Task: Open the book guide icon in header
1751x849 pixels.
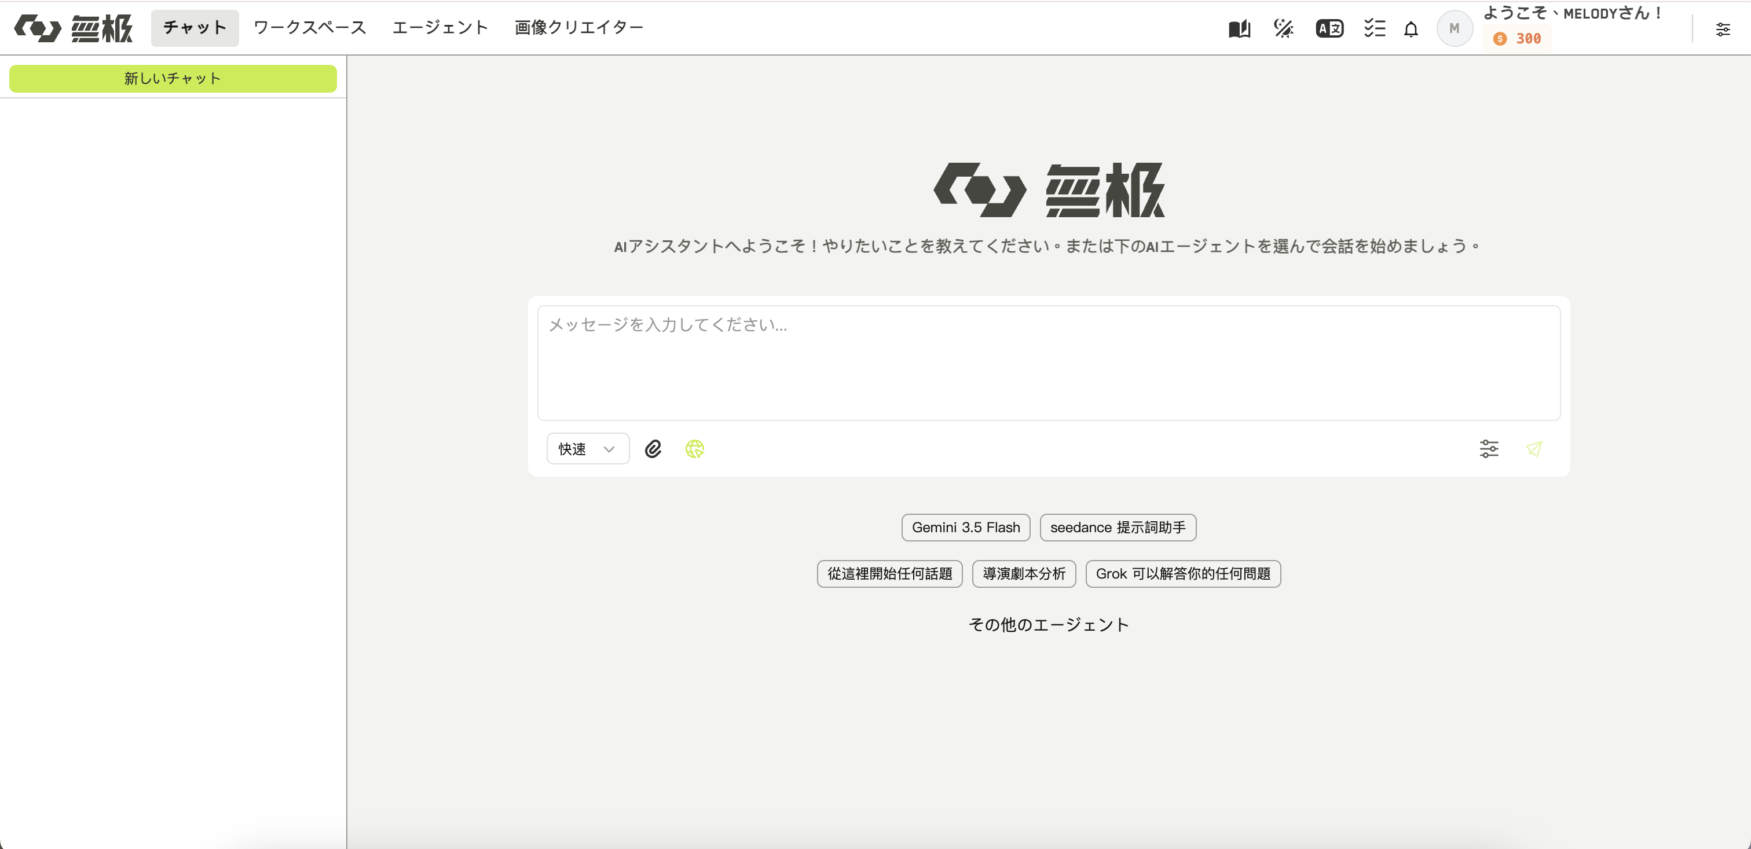Action: (x=1239, y=28)
